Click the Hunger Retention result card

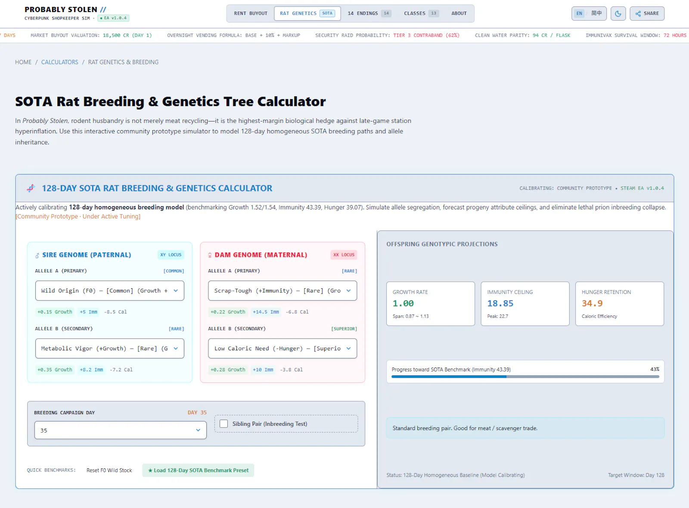click(620, 304)
